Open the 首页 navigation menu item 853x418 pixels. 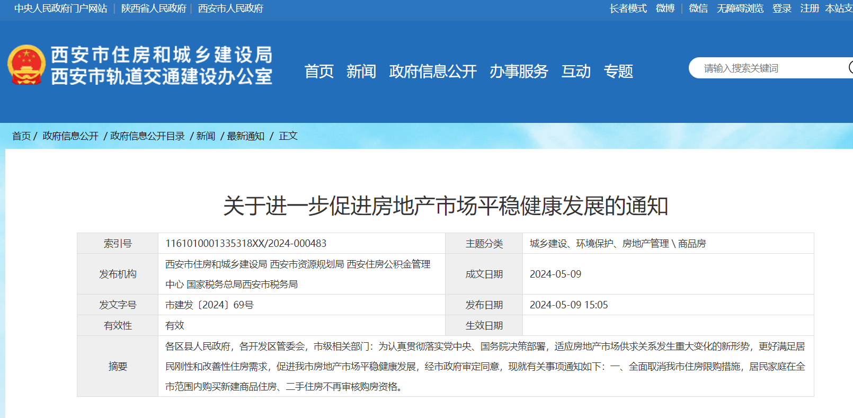pyautogui.click(x=319, y=71)
